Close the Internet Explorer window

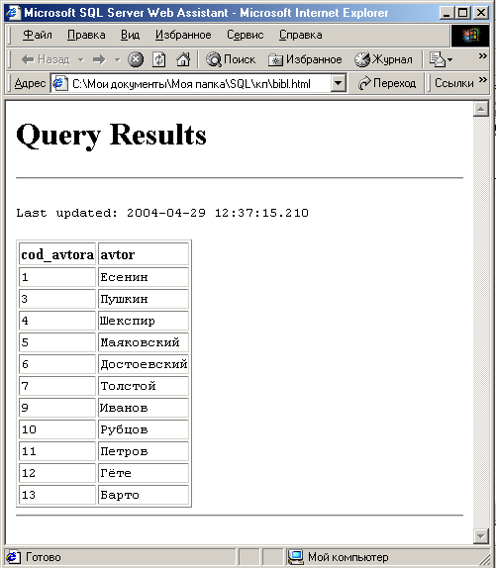coord(481,13)
